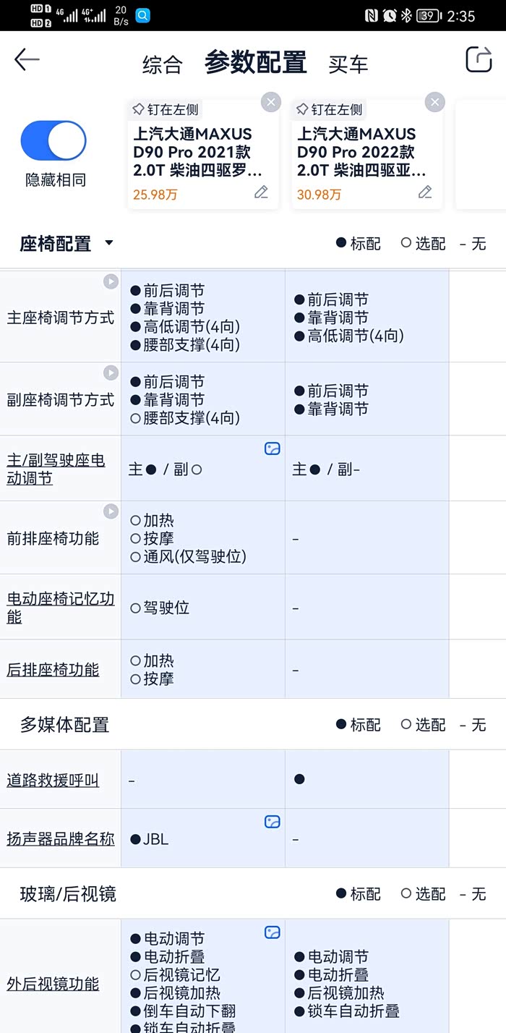Remove the D90 Pro 2022款 car card
506x1033 pixels.
pos(434,102)
